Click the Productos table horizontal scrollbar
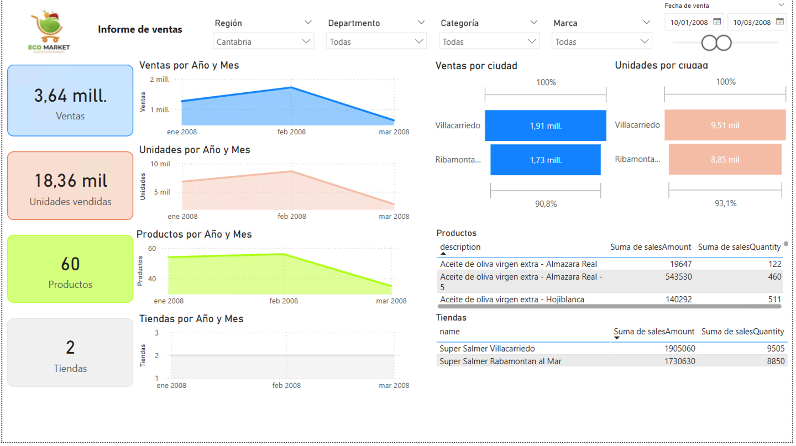 [610, 306]
